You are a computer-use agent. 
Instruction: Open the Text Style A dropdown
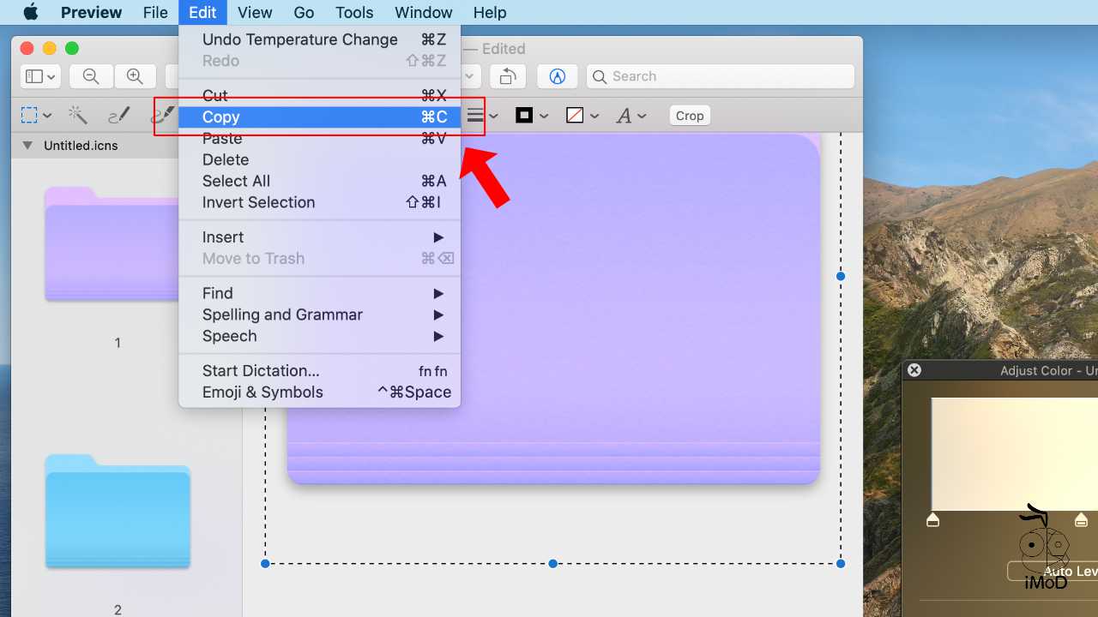coord(630,116)
